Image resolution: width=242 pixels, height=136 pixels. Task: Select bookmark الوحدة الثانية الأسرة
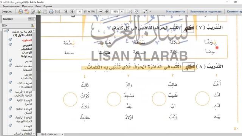click(x=24, y=102)
